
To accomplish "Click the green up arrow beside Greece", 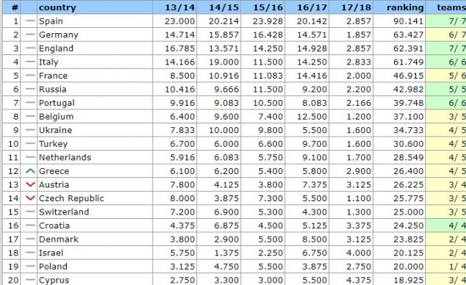I will (x=30, y=171).
